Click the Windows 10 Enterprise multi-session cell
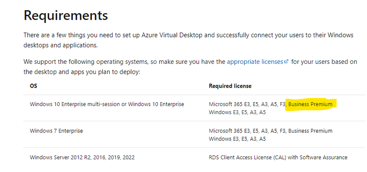Screen dimensions: 367x172 107,104
